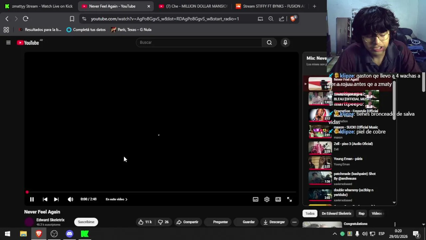This screenshot has height=240, width=426.
Task: Open the 'Completá tus datos' bookmark
Action: (x=86, y=30)
